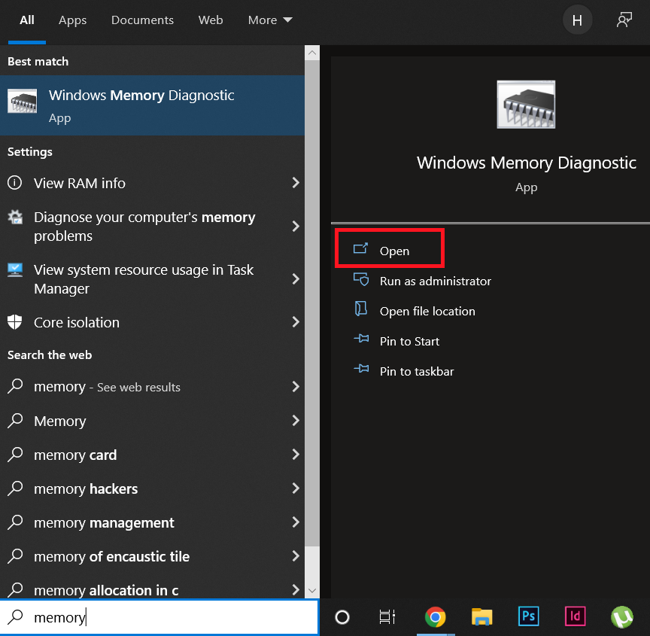Click magnifier icon beside memory of encaustic tile
Viewport: 650px width, 636px height.
[15, 556]
